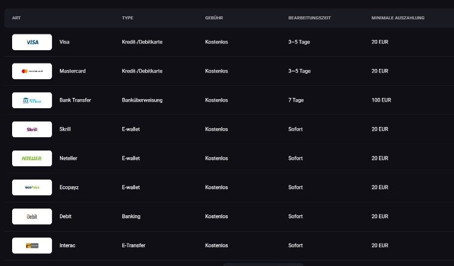Click 20 EUR in the Mastercard row
454x266 pixels.
pyautogui.click(x=380, y=71)
